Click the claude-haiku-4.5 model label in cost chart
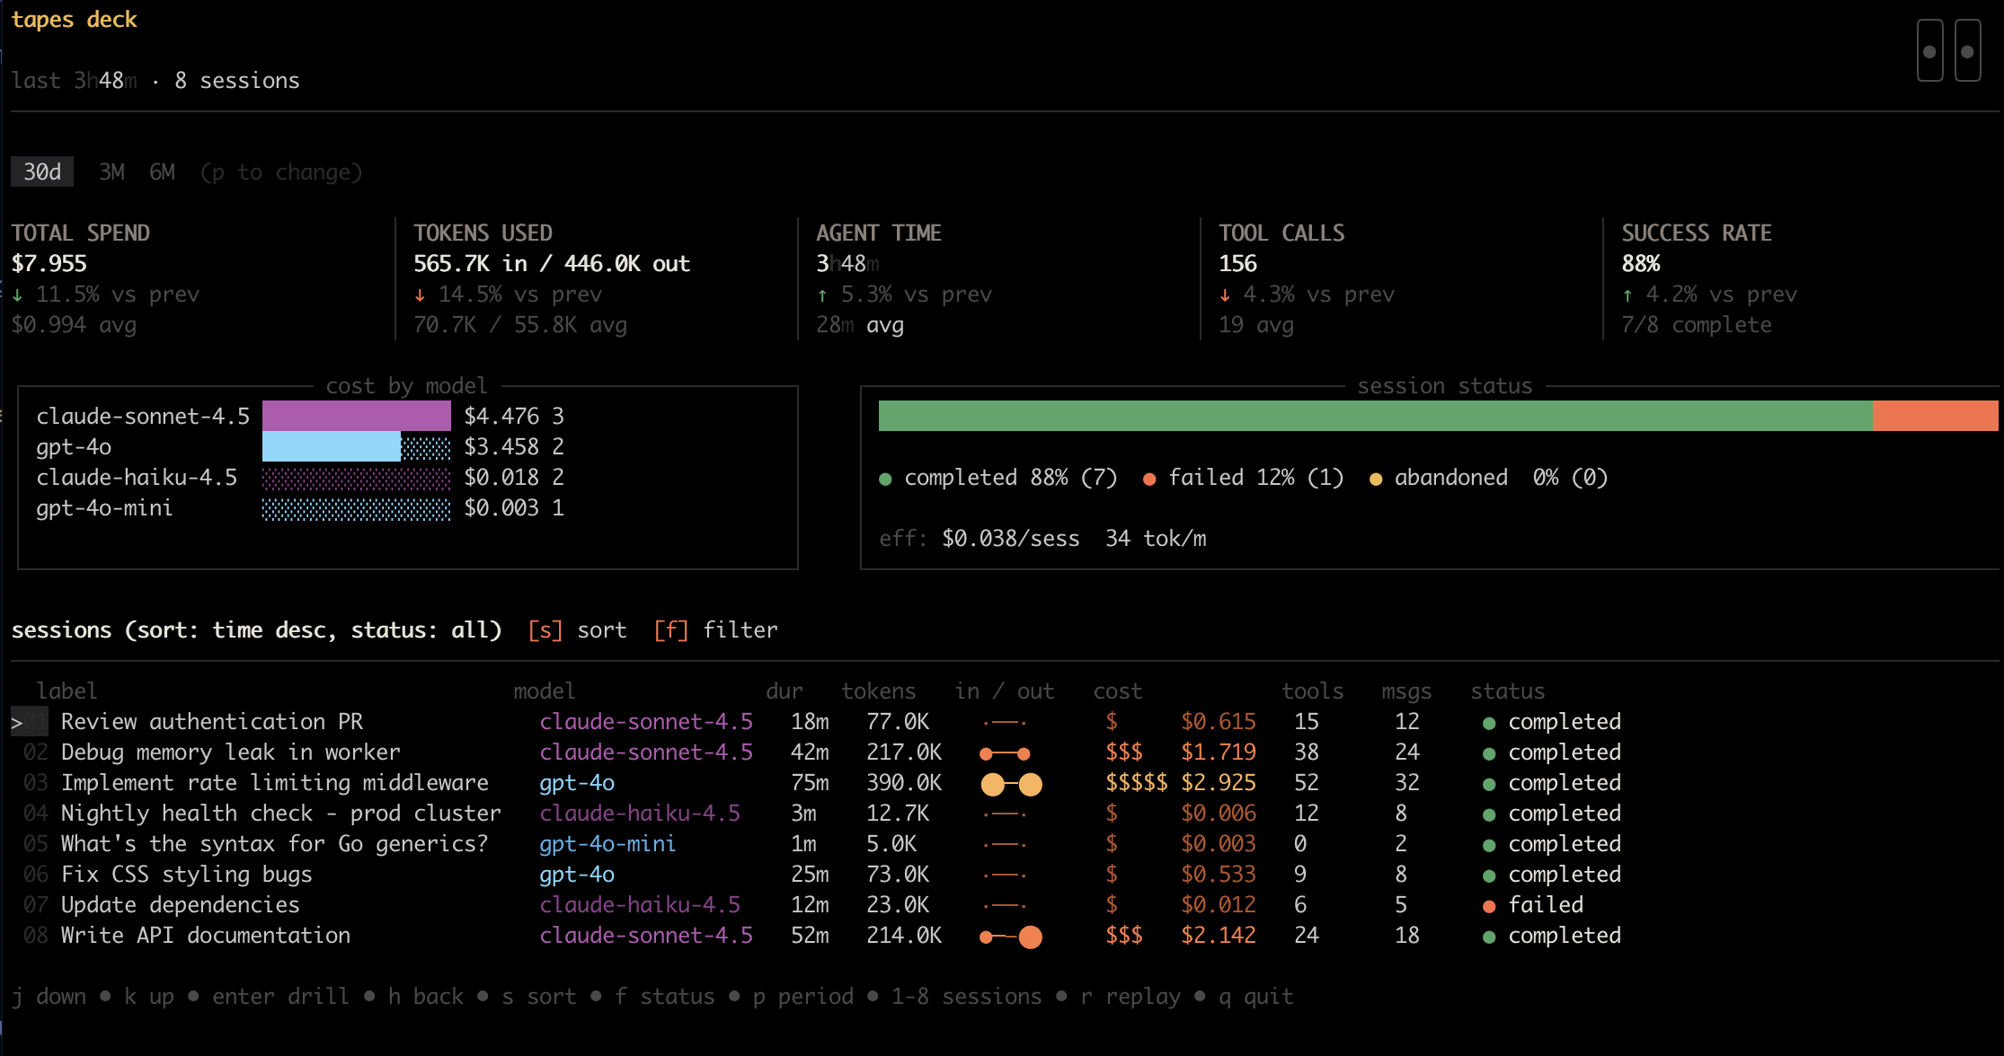The image size is (2004, 1056). pos(137,477)
